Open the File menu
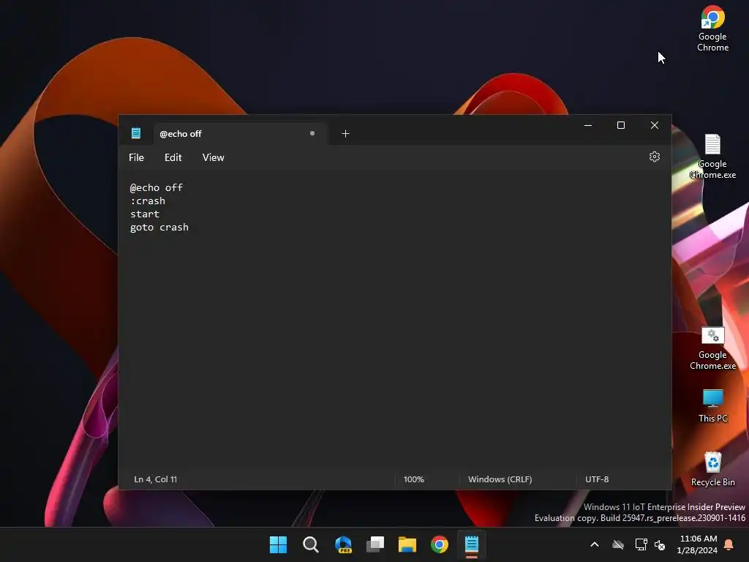749x562 pixels. click(x=136, y=157)
